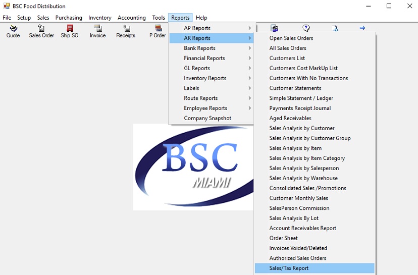Click the document search toolbar icon
Image resolution: width=418 pixels, height=275 pixels.
click(x=335, y=28)
